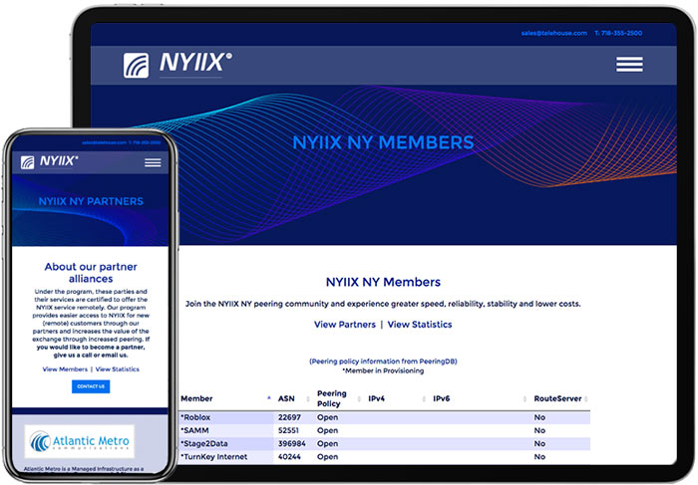Open the View Statistics link on the tablet
The width and height of the screenshot is (698, 485).
(420, 325)
